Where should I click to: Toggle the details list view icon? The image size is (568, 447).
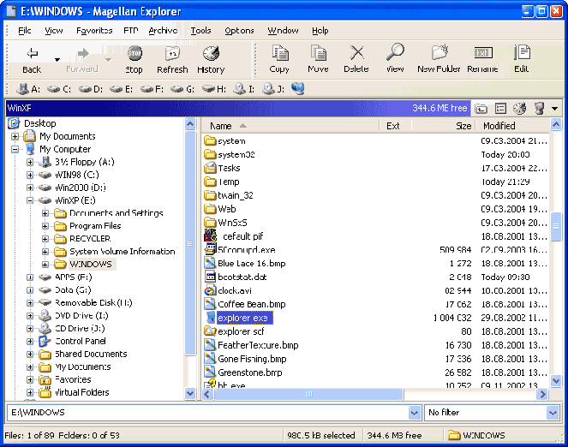(500, 108)
